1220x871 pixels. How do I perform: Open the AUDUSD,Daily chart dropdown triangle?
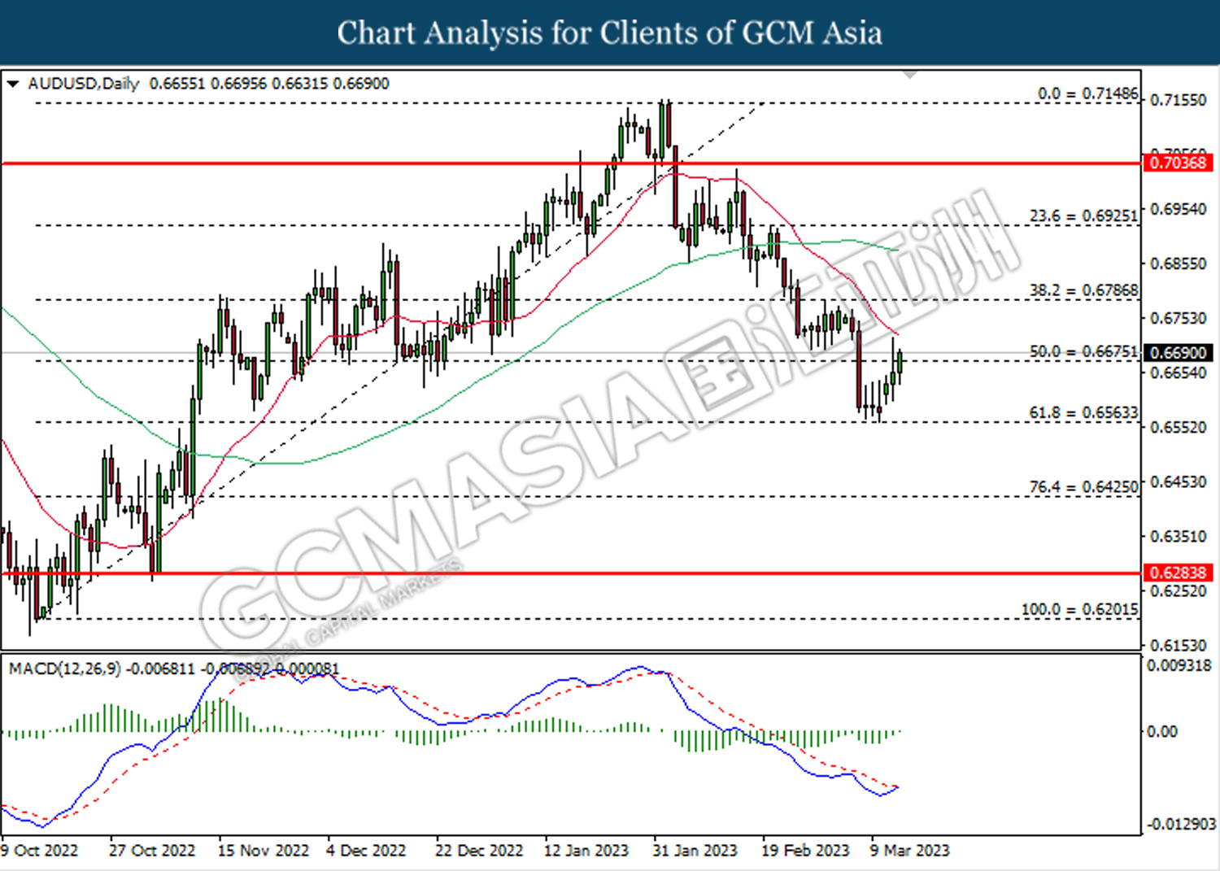point(13,84)
